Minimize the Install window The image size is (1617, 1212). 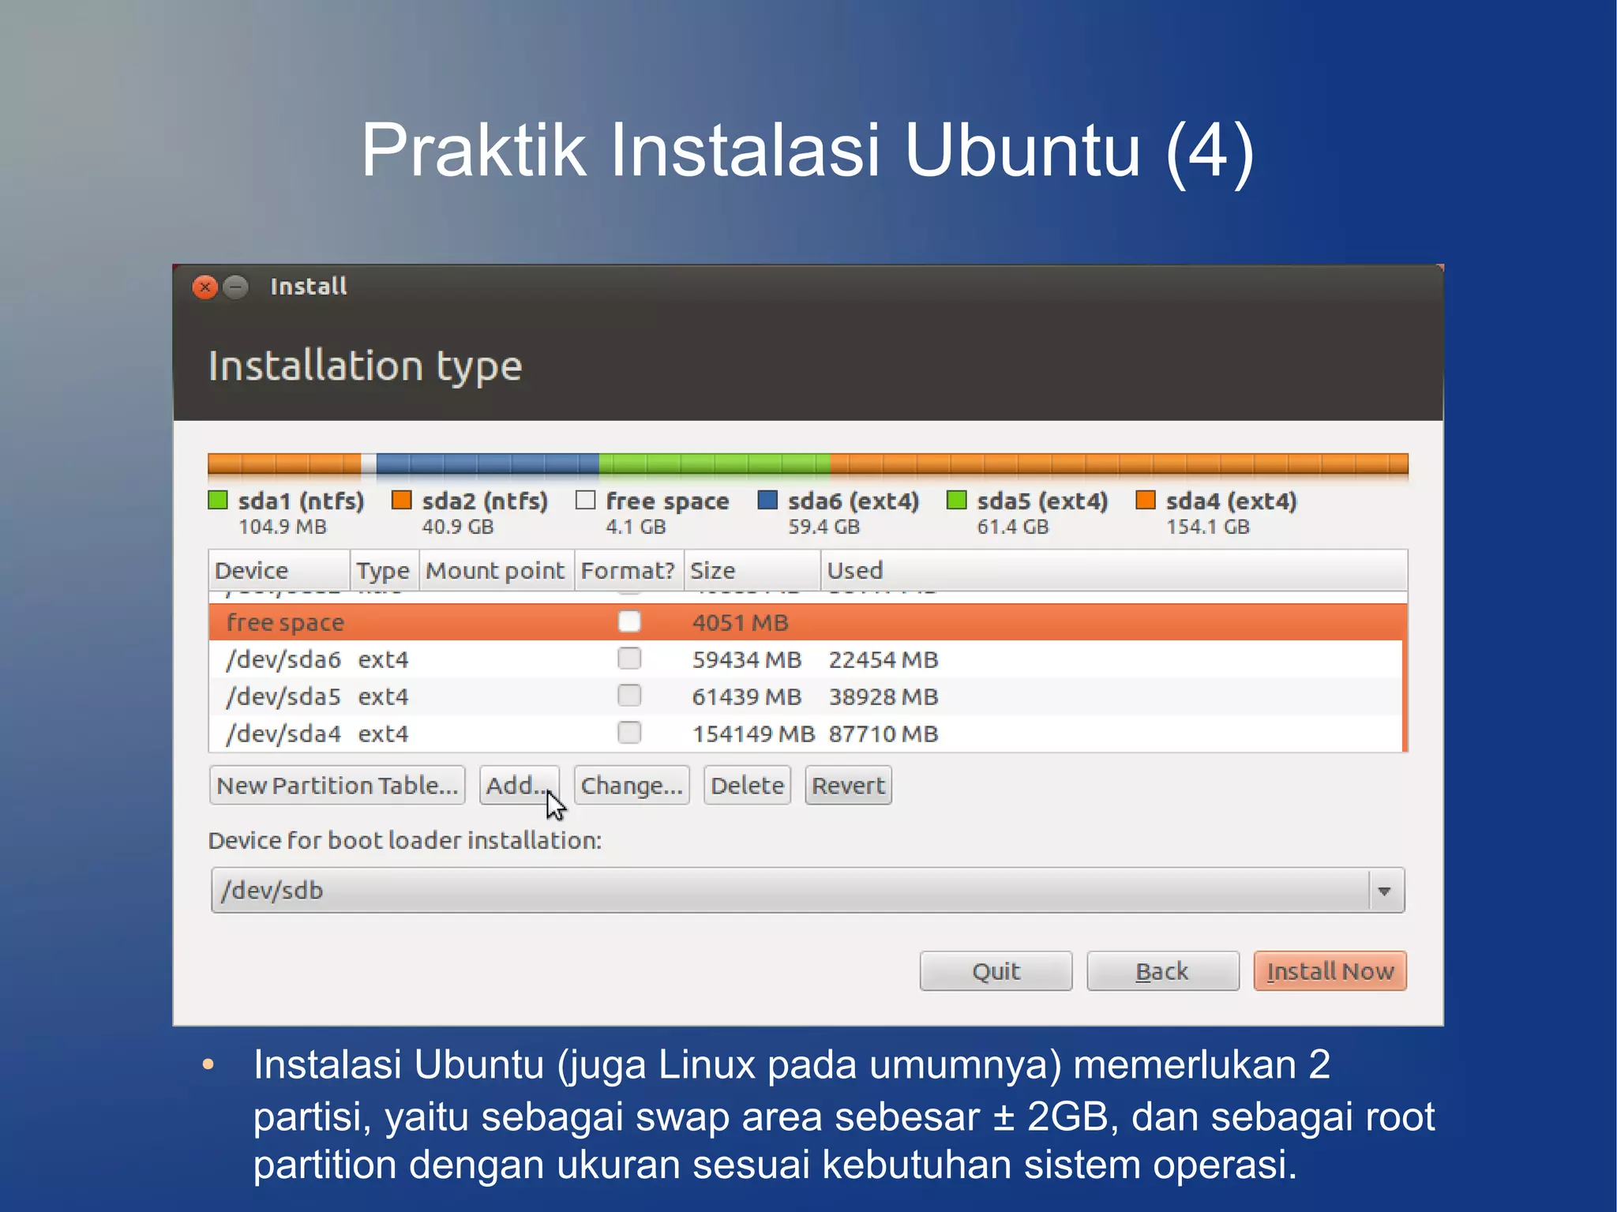tap(235, 287)
